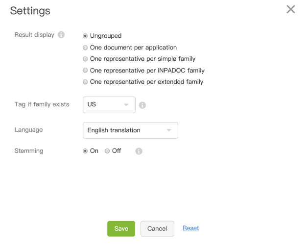The width and height of the screenshot is (307, 246).
Task: Pick One representative per INPADOC family
Action: [85, 71]
